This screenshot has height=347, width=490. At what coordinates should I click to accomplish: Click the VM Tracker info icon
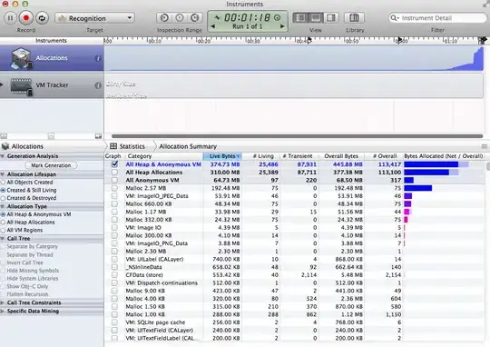click(x=98, y=85)
